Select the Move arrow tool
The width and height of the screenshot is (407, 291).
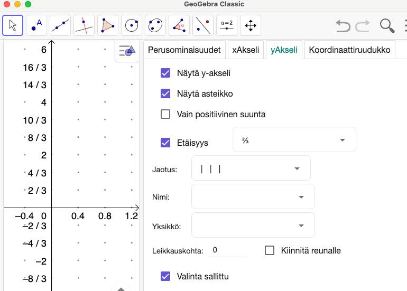pos(13,25)
